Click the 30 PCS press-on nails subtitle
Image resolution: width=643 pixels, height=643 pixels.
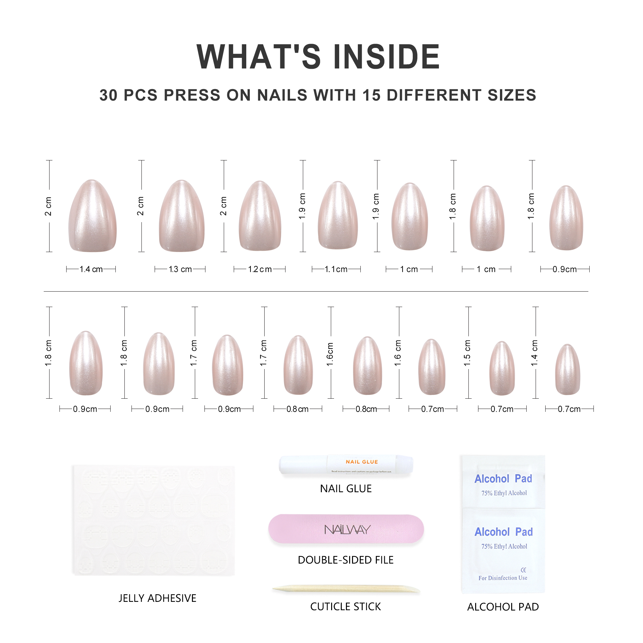318,95
